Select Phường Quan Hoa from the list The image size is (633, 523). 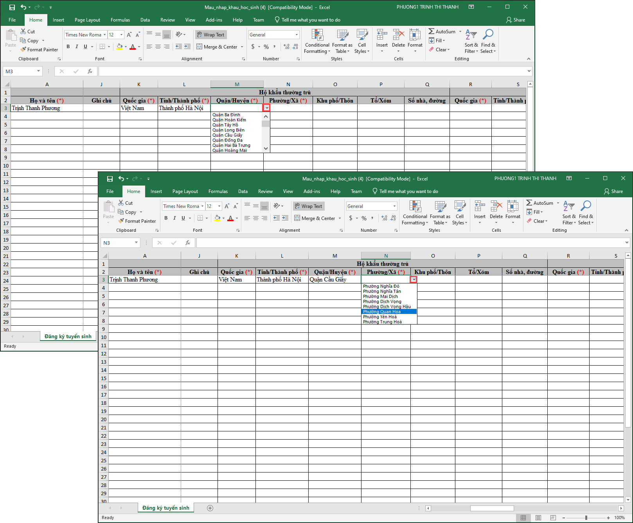pyautogui.click(x=382, y=312)
